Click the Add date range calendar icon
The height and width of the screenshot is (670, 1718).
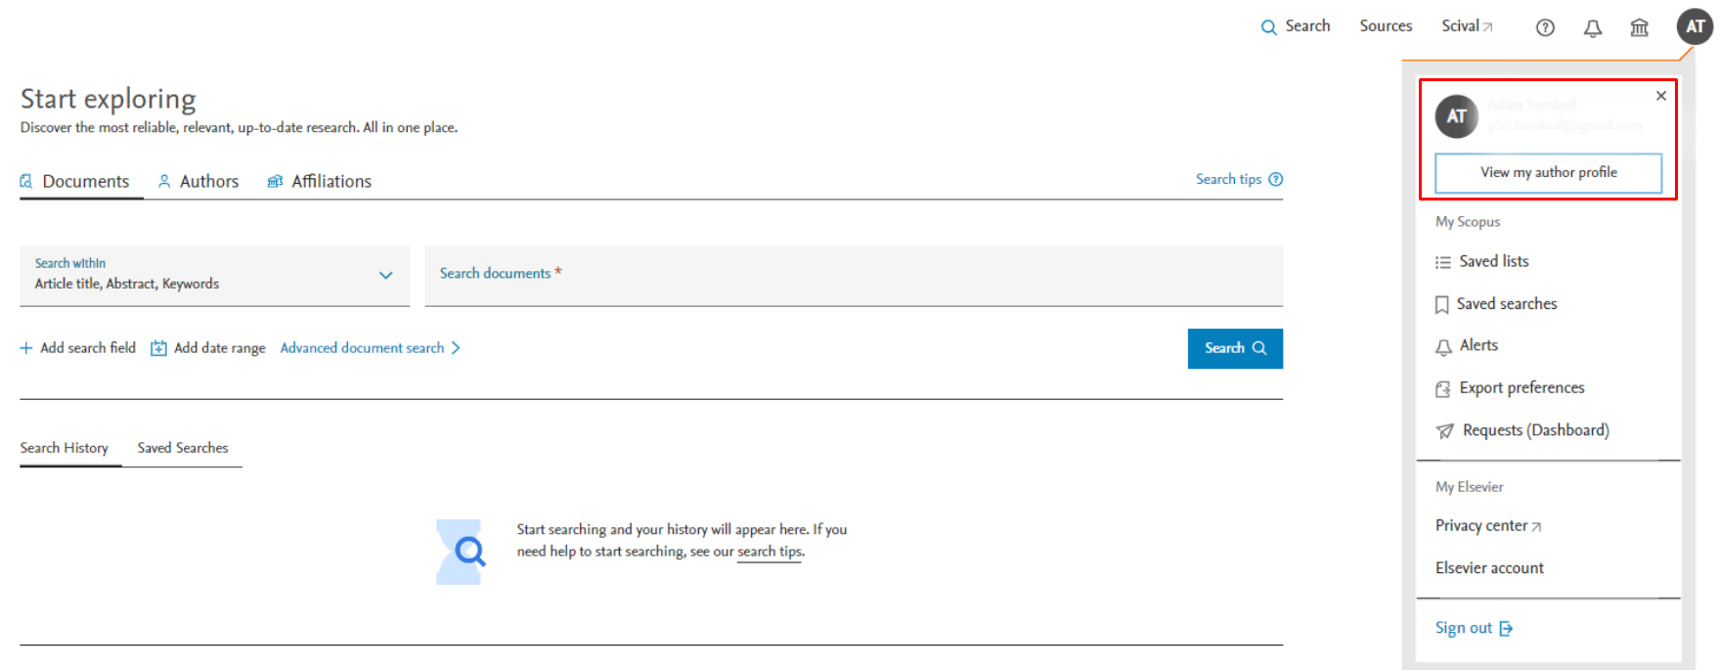click(158, 348)
